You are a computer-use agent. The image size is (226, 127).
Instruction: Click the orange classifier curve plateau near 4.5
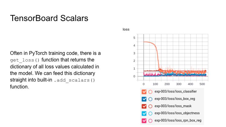[148, 42]
